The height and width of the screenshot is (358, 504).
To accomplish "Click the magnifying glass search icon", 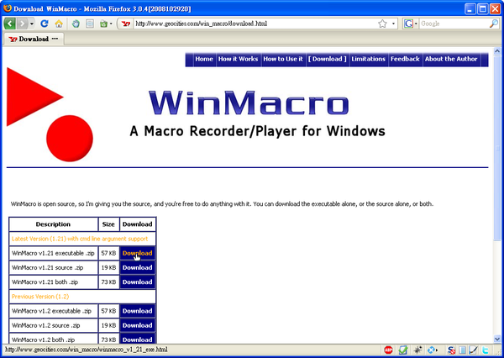I will pyautogui.click(x=494, y=24).
